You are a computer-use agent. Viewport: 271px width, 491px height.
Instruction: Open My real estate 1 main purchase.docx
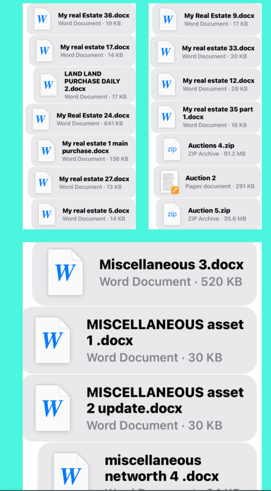coord(83,151)
